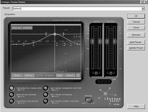Select the Multiband Dynamics module button
148x112 pixels.
point(46,95)
